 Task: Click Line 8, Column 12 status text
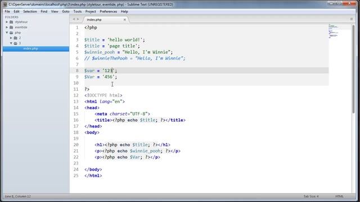pos(17,196)
